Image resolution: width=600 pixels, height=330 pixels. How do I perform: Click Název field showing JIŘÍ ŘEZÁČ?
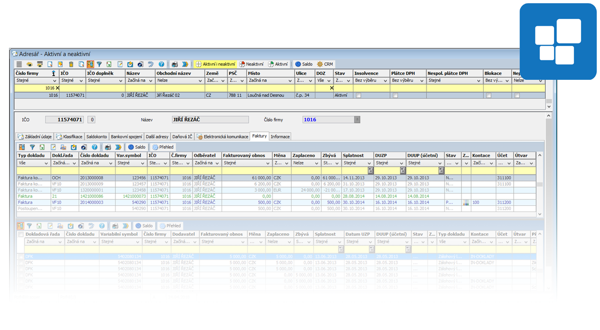coord(210,120)
